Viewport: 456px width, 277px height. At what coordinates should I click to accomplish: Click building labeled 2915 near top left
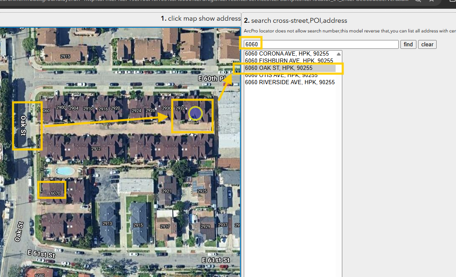65,56
